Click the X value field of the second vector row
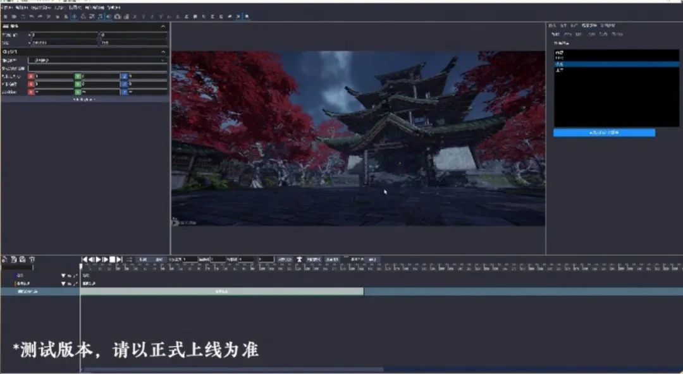Viewport: 683px width, 374px height. [54, 84]
